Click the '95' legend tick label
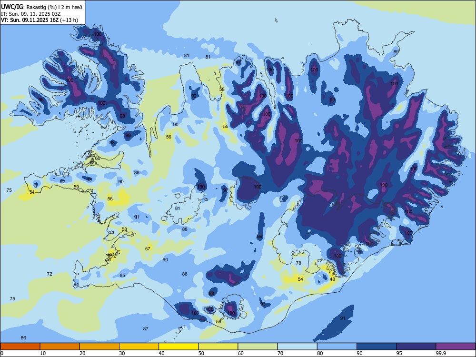 399,353
